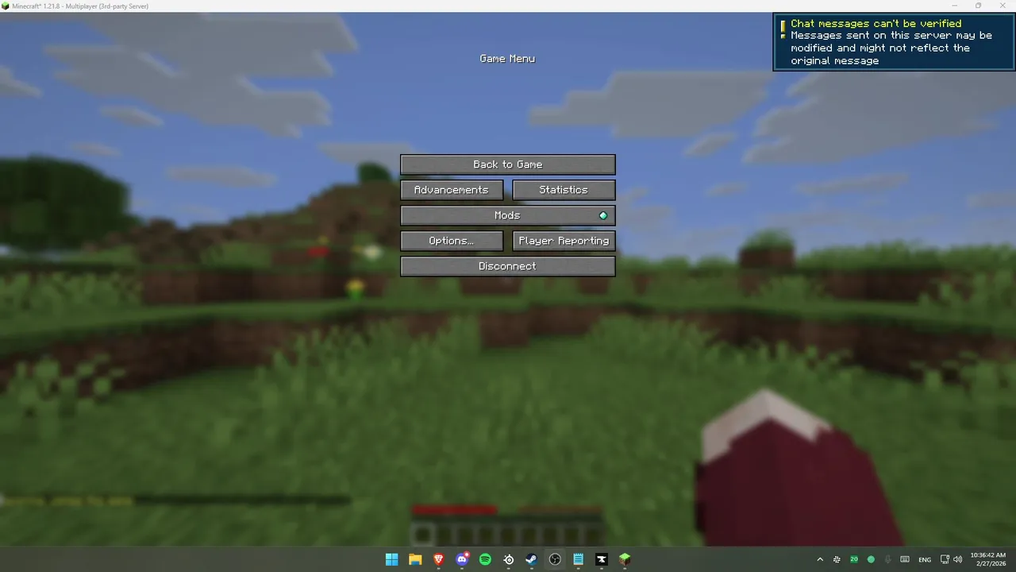Open File Explorer from taskbar
This screenshot has width=1016, height=572.
pyautogui.click(x=415, y=559)
